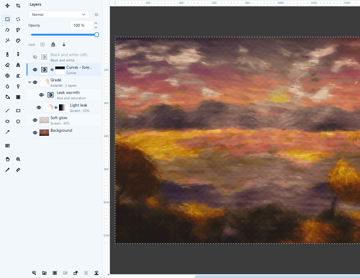The height and width of the screenshot is (278, 360).
Task: Select the Rectangular selection tool
Action: point(7,19)
